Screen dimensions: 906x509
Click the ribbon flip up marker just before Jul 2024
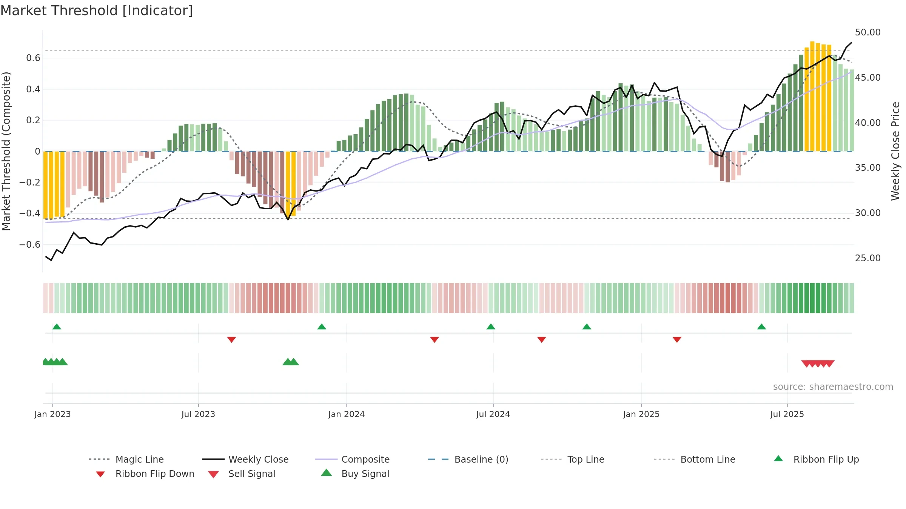tap(491, 327)
